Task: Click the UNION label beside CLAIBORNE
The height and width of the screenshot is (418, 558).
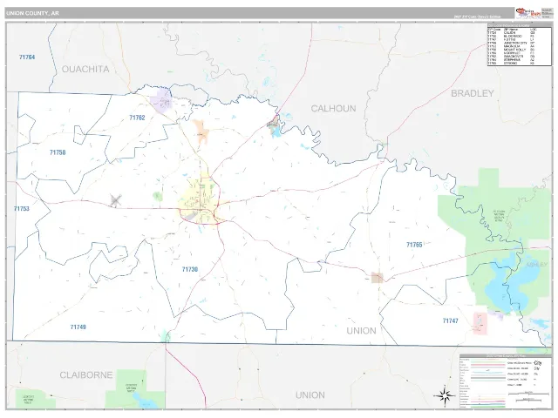Action: 310,394
